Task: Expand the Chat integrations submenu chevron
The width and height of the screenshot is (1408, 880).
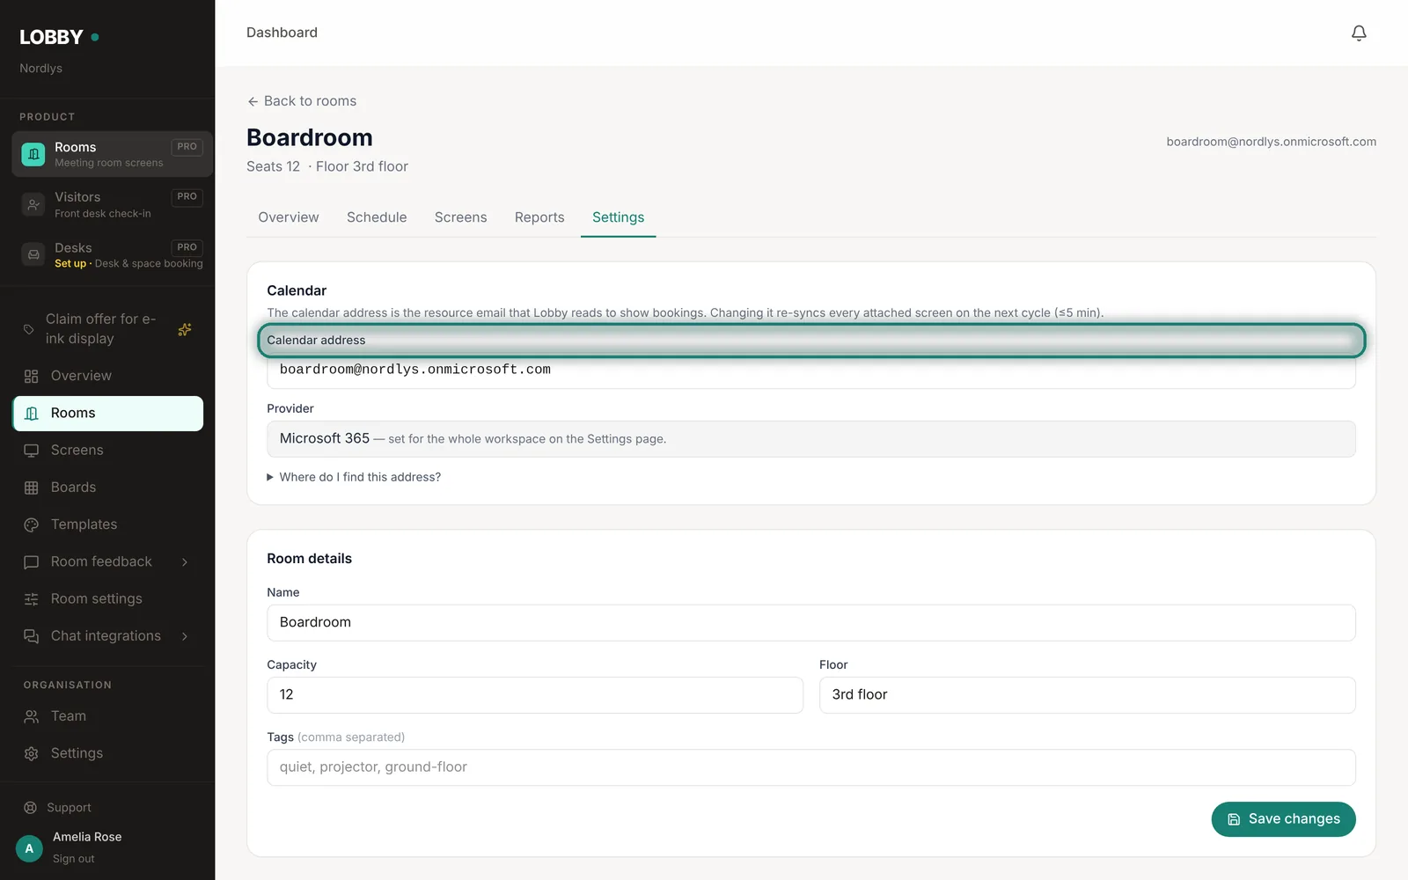Action: (185, 636)
